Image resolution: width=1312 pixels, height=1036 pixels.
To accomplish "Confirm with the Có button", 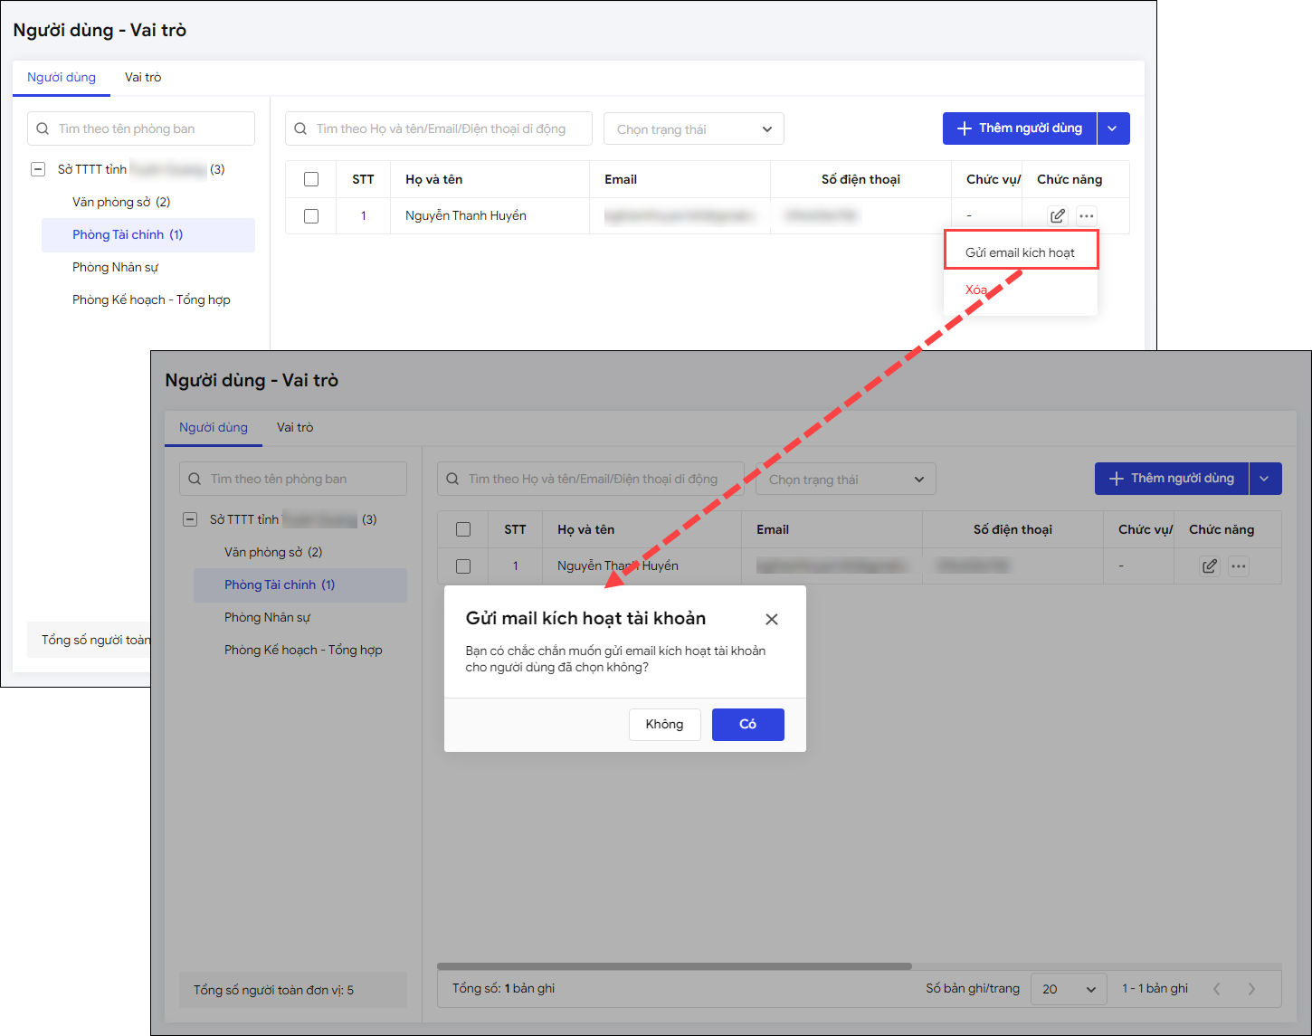I will (747, 724).
